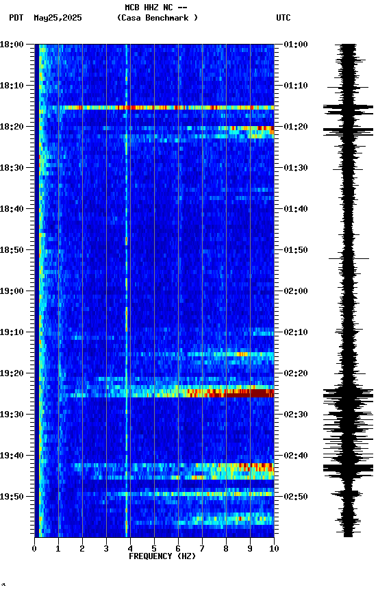
Task: Click the "UTC" timezone label
Action: coord(283,18)
